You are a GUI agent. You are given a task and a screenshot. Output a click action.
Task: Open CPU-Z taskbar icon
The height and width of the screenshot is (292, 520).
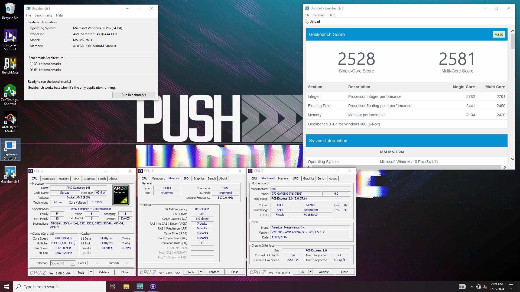coord(153,287)
